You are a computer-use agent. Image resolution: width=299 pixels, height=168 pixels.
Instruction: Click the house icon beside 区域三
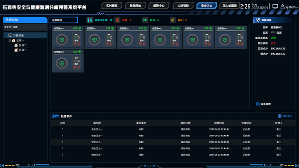click(16, 50)
